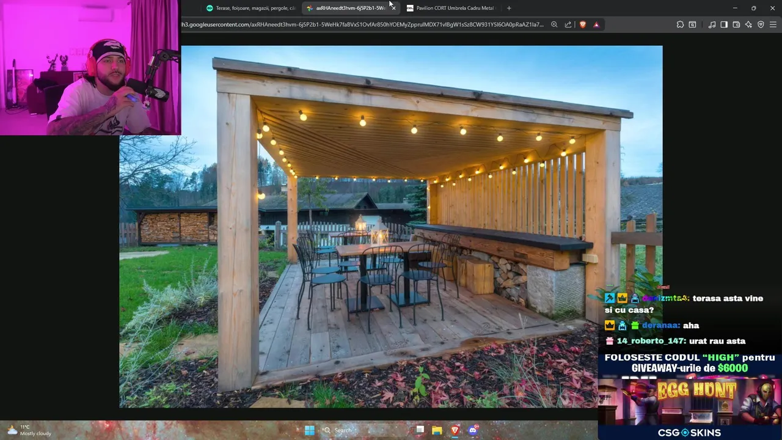Click the URL address bar
The image size is (782, 440).
(362, 24)
